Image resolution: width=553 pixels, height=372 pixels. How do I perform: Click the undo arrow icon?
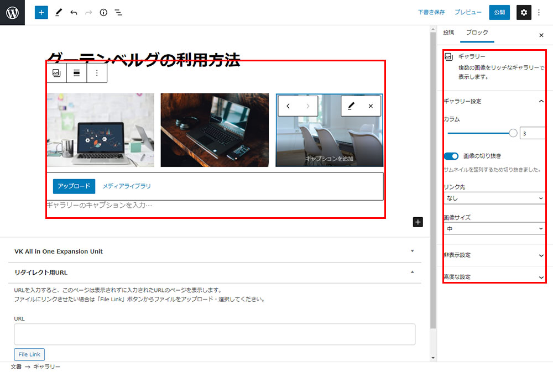74,12
